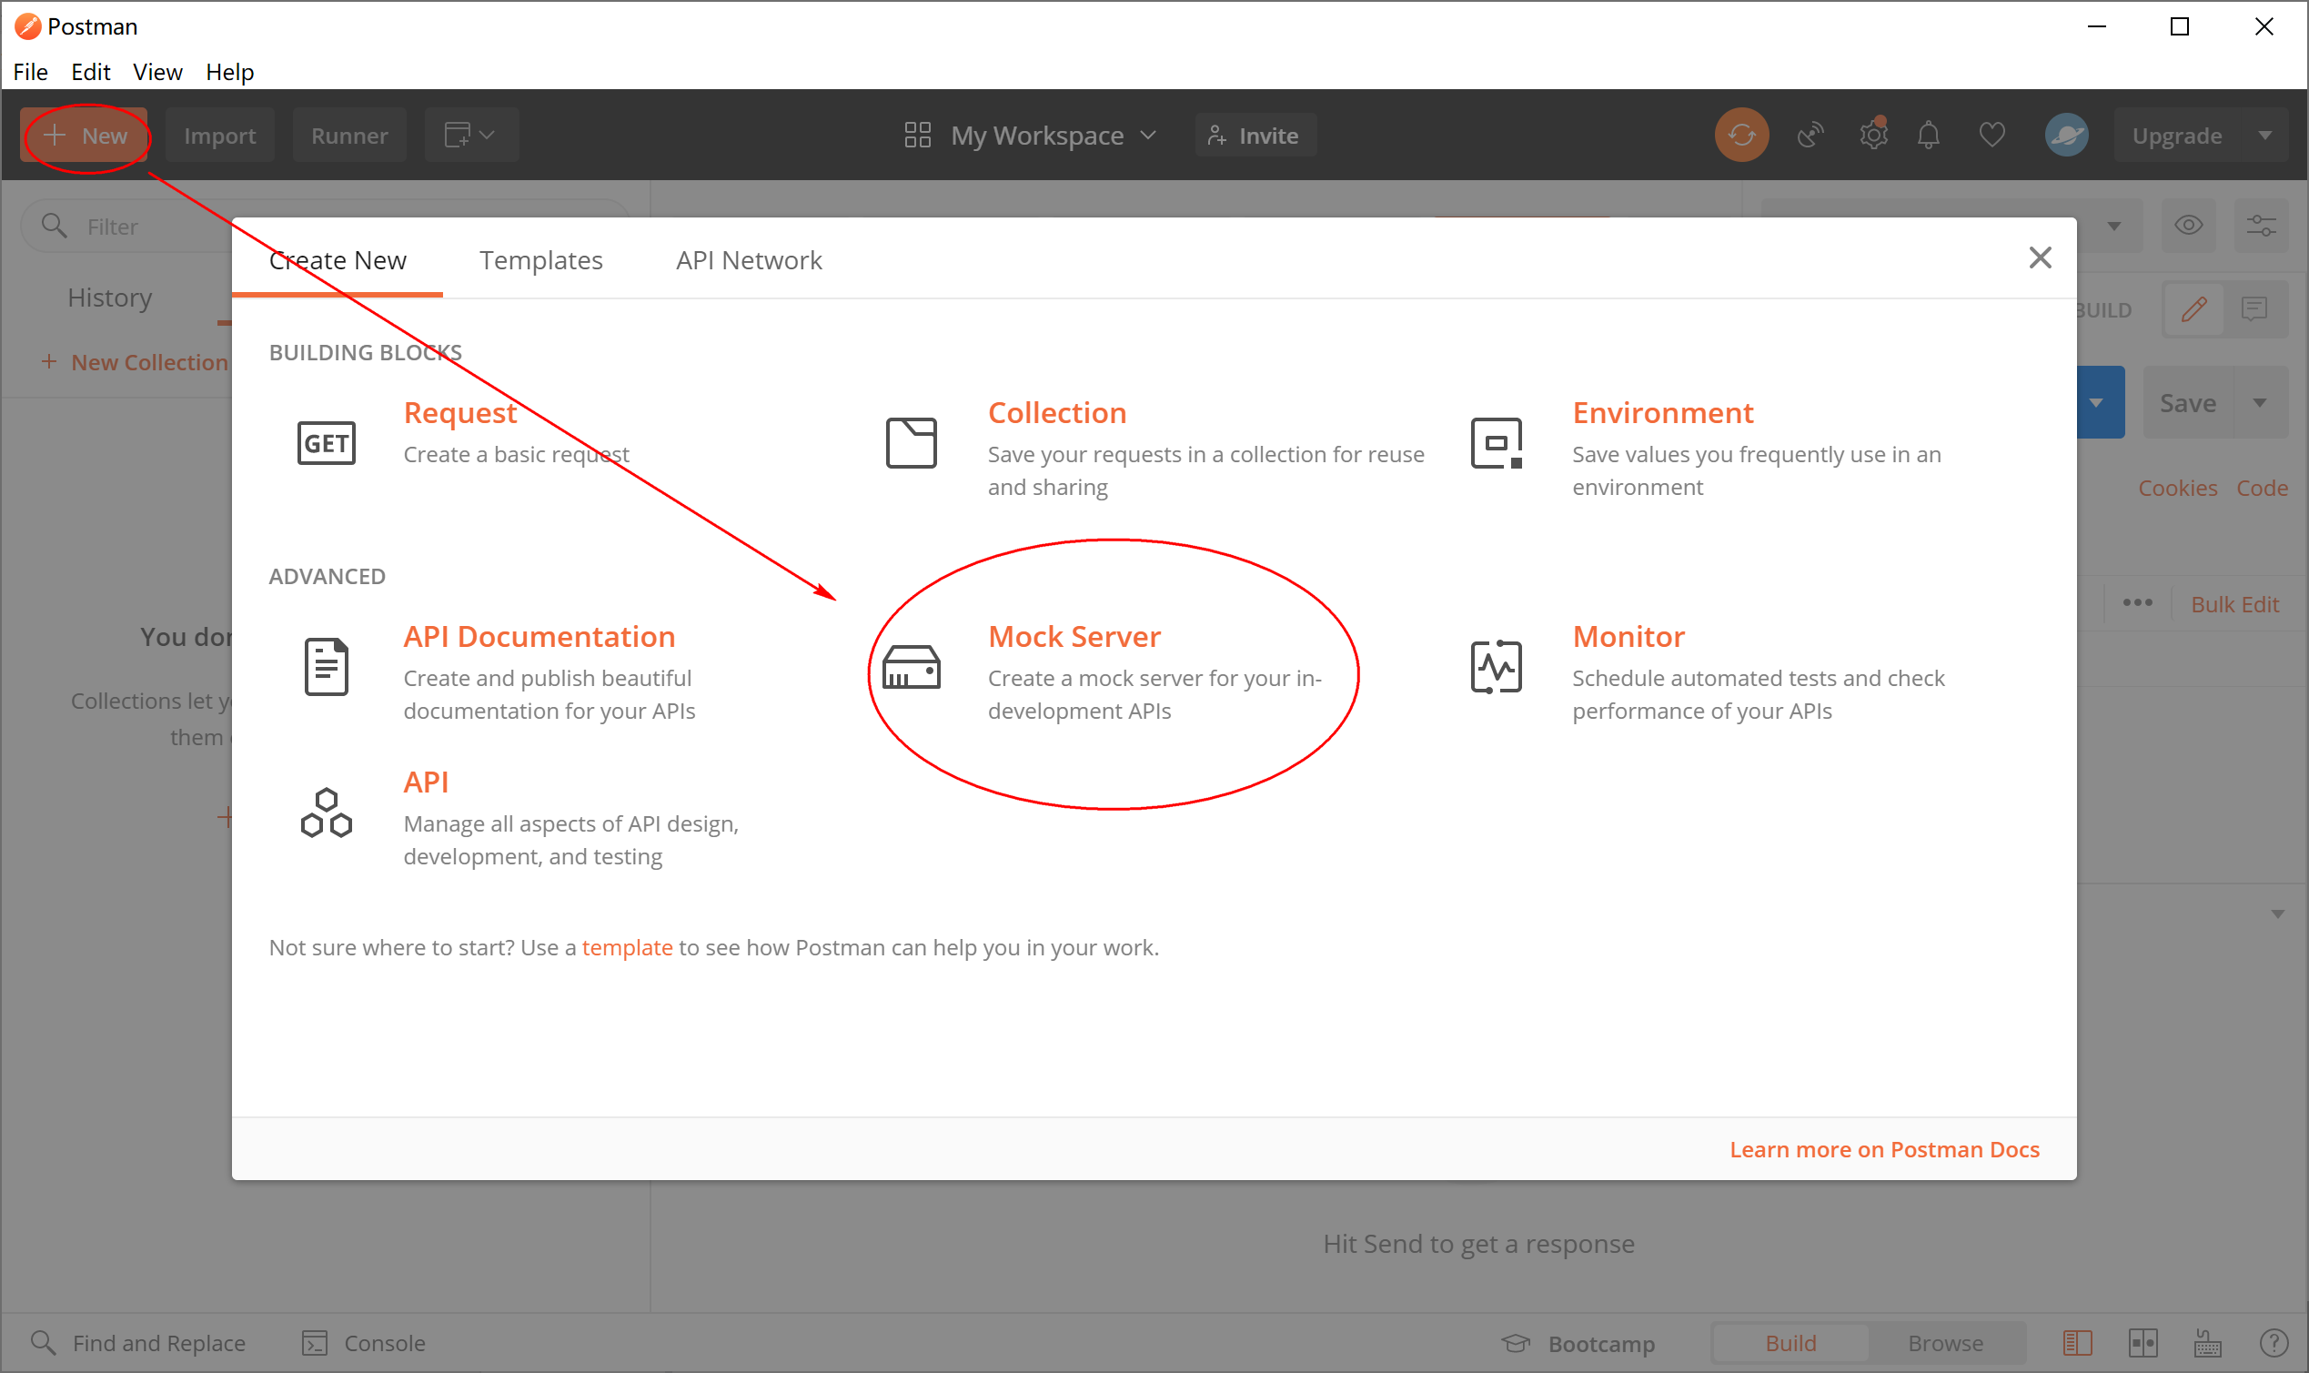This screenshot has height=1373, width=2309.
Task: Click the Monitor activity icon
Action: point(1496,667)
